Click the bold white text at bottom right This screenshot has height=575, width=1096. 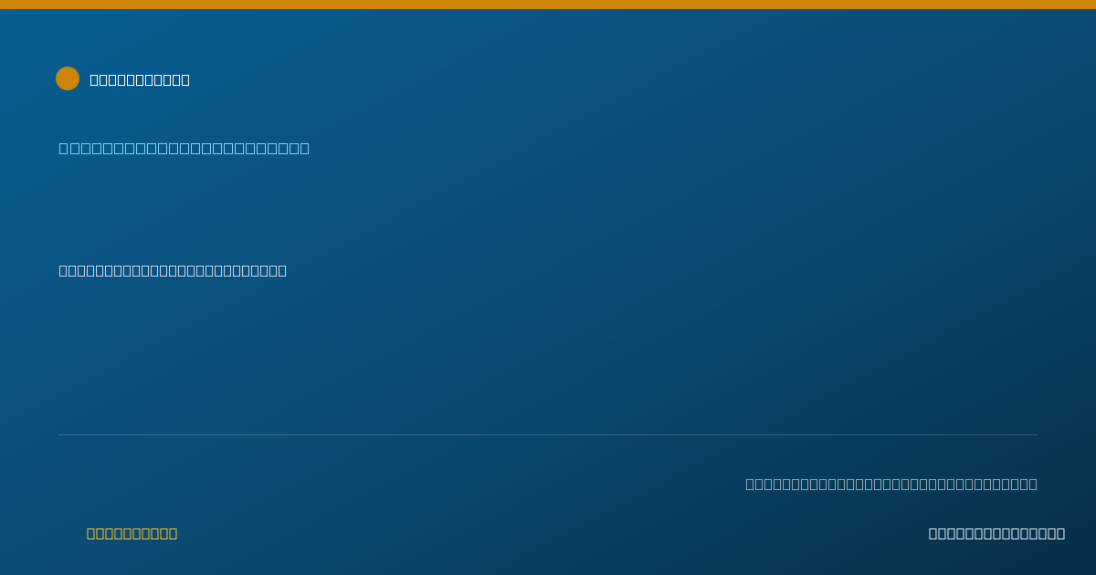(996, 533)
